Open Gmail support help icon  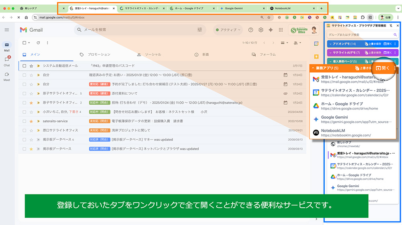[251, 30]
